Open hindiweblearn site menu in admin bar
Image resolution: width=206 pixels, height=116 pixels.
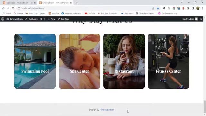(14, 19)
